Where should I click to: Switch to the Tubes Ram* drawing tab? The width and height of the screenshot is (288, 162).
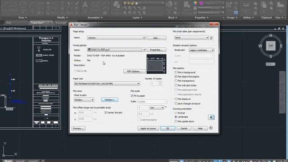coord(37,23)
